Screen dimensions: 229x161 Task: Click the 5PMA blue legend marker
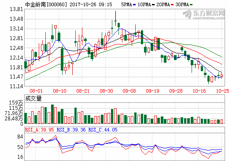click(x=134, y=5)
